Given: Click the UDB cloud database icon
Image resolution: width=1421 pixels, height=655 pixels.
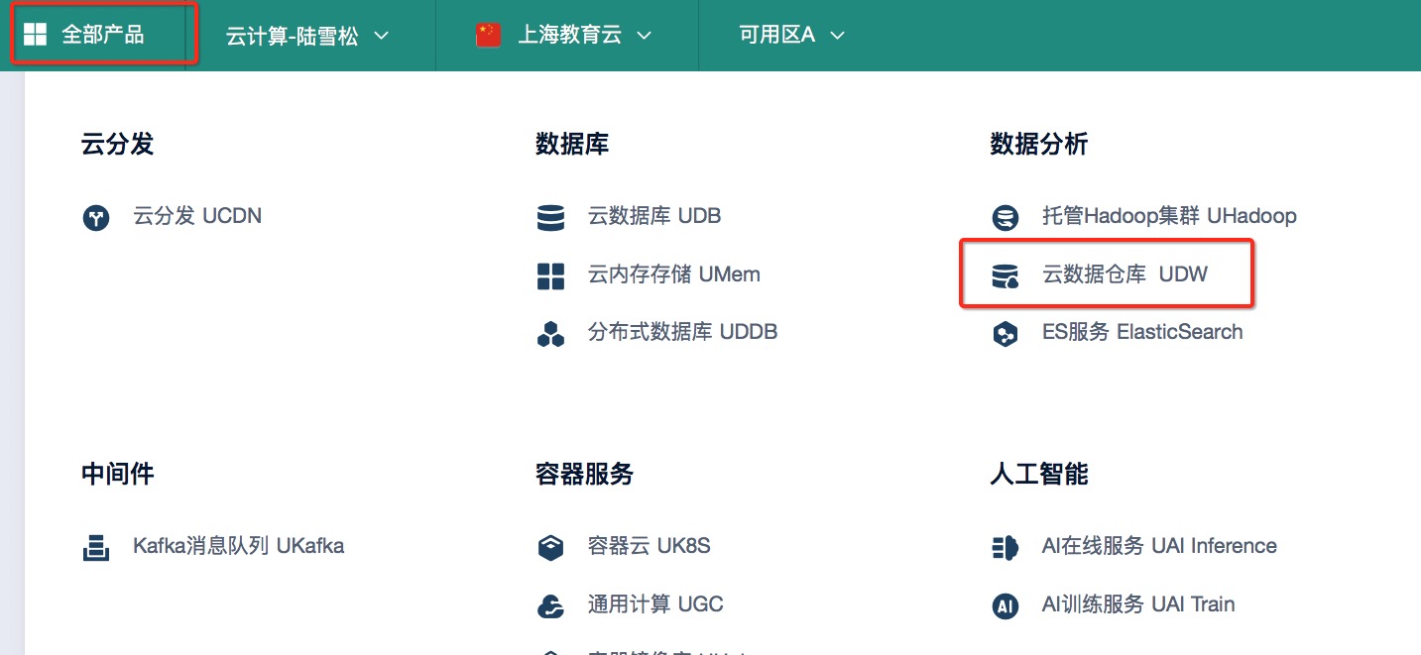Looking at the screenshot, I should click(550, 217).
